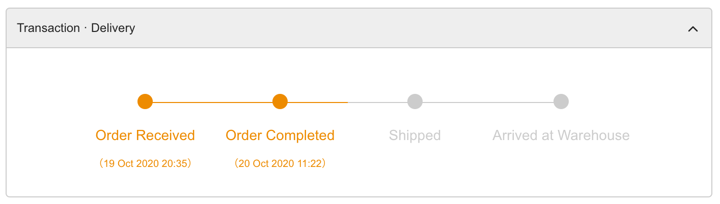Click gray line between Shipped and Warehouse dots
Viewport: 720px width, 204px height.
[488, 102]
